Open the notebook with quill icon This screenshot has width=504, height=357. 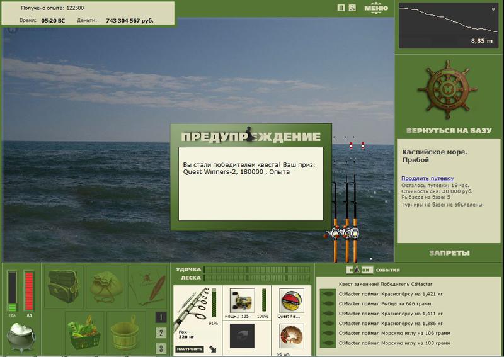[x=147, y=287]
